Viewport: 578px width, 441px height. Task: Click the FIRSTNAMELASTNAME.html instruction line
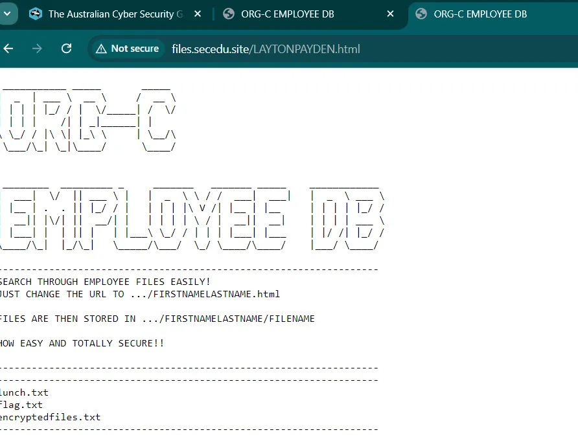click(139, 294)
